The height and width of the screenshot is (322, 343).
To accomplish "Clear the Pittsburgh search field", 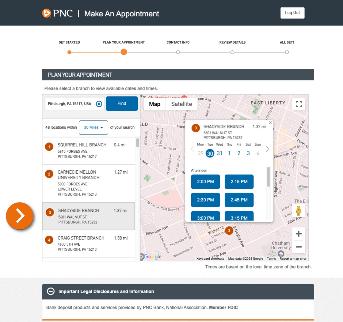I will [99, 104].
